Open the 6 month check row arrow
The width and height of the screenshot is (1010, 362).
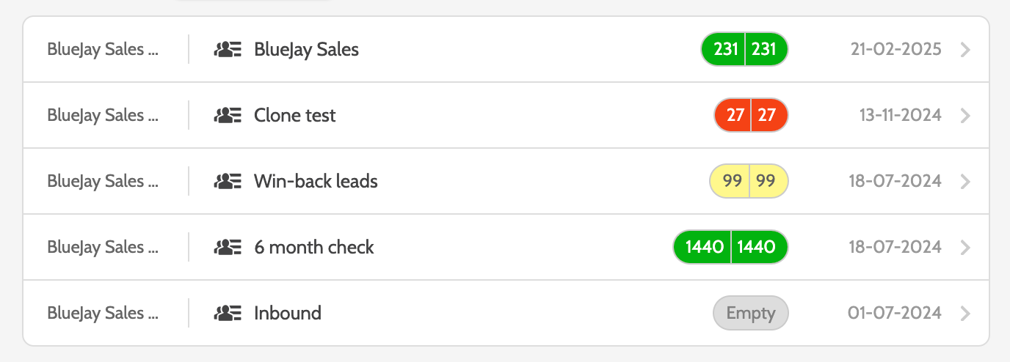point(965,248)
